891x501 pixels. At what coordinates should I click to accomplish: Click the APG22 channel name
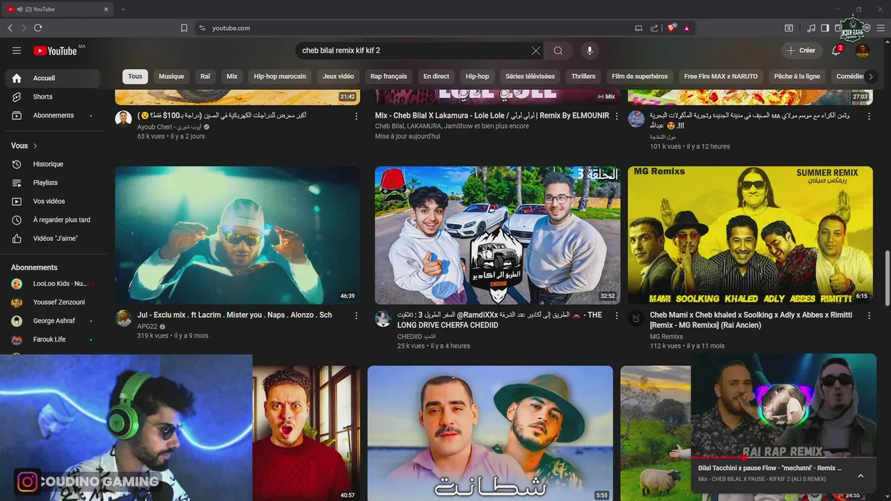[148, 326]
